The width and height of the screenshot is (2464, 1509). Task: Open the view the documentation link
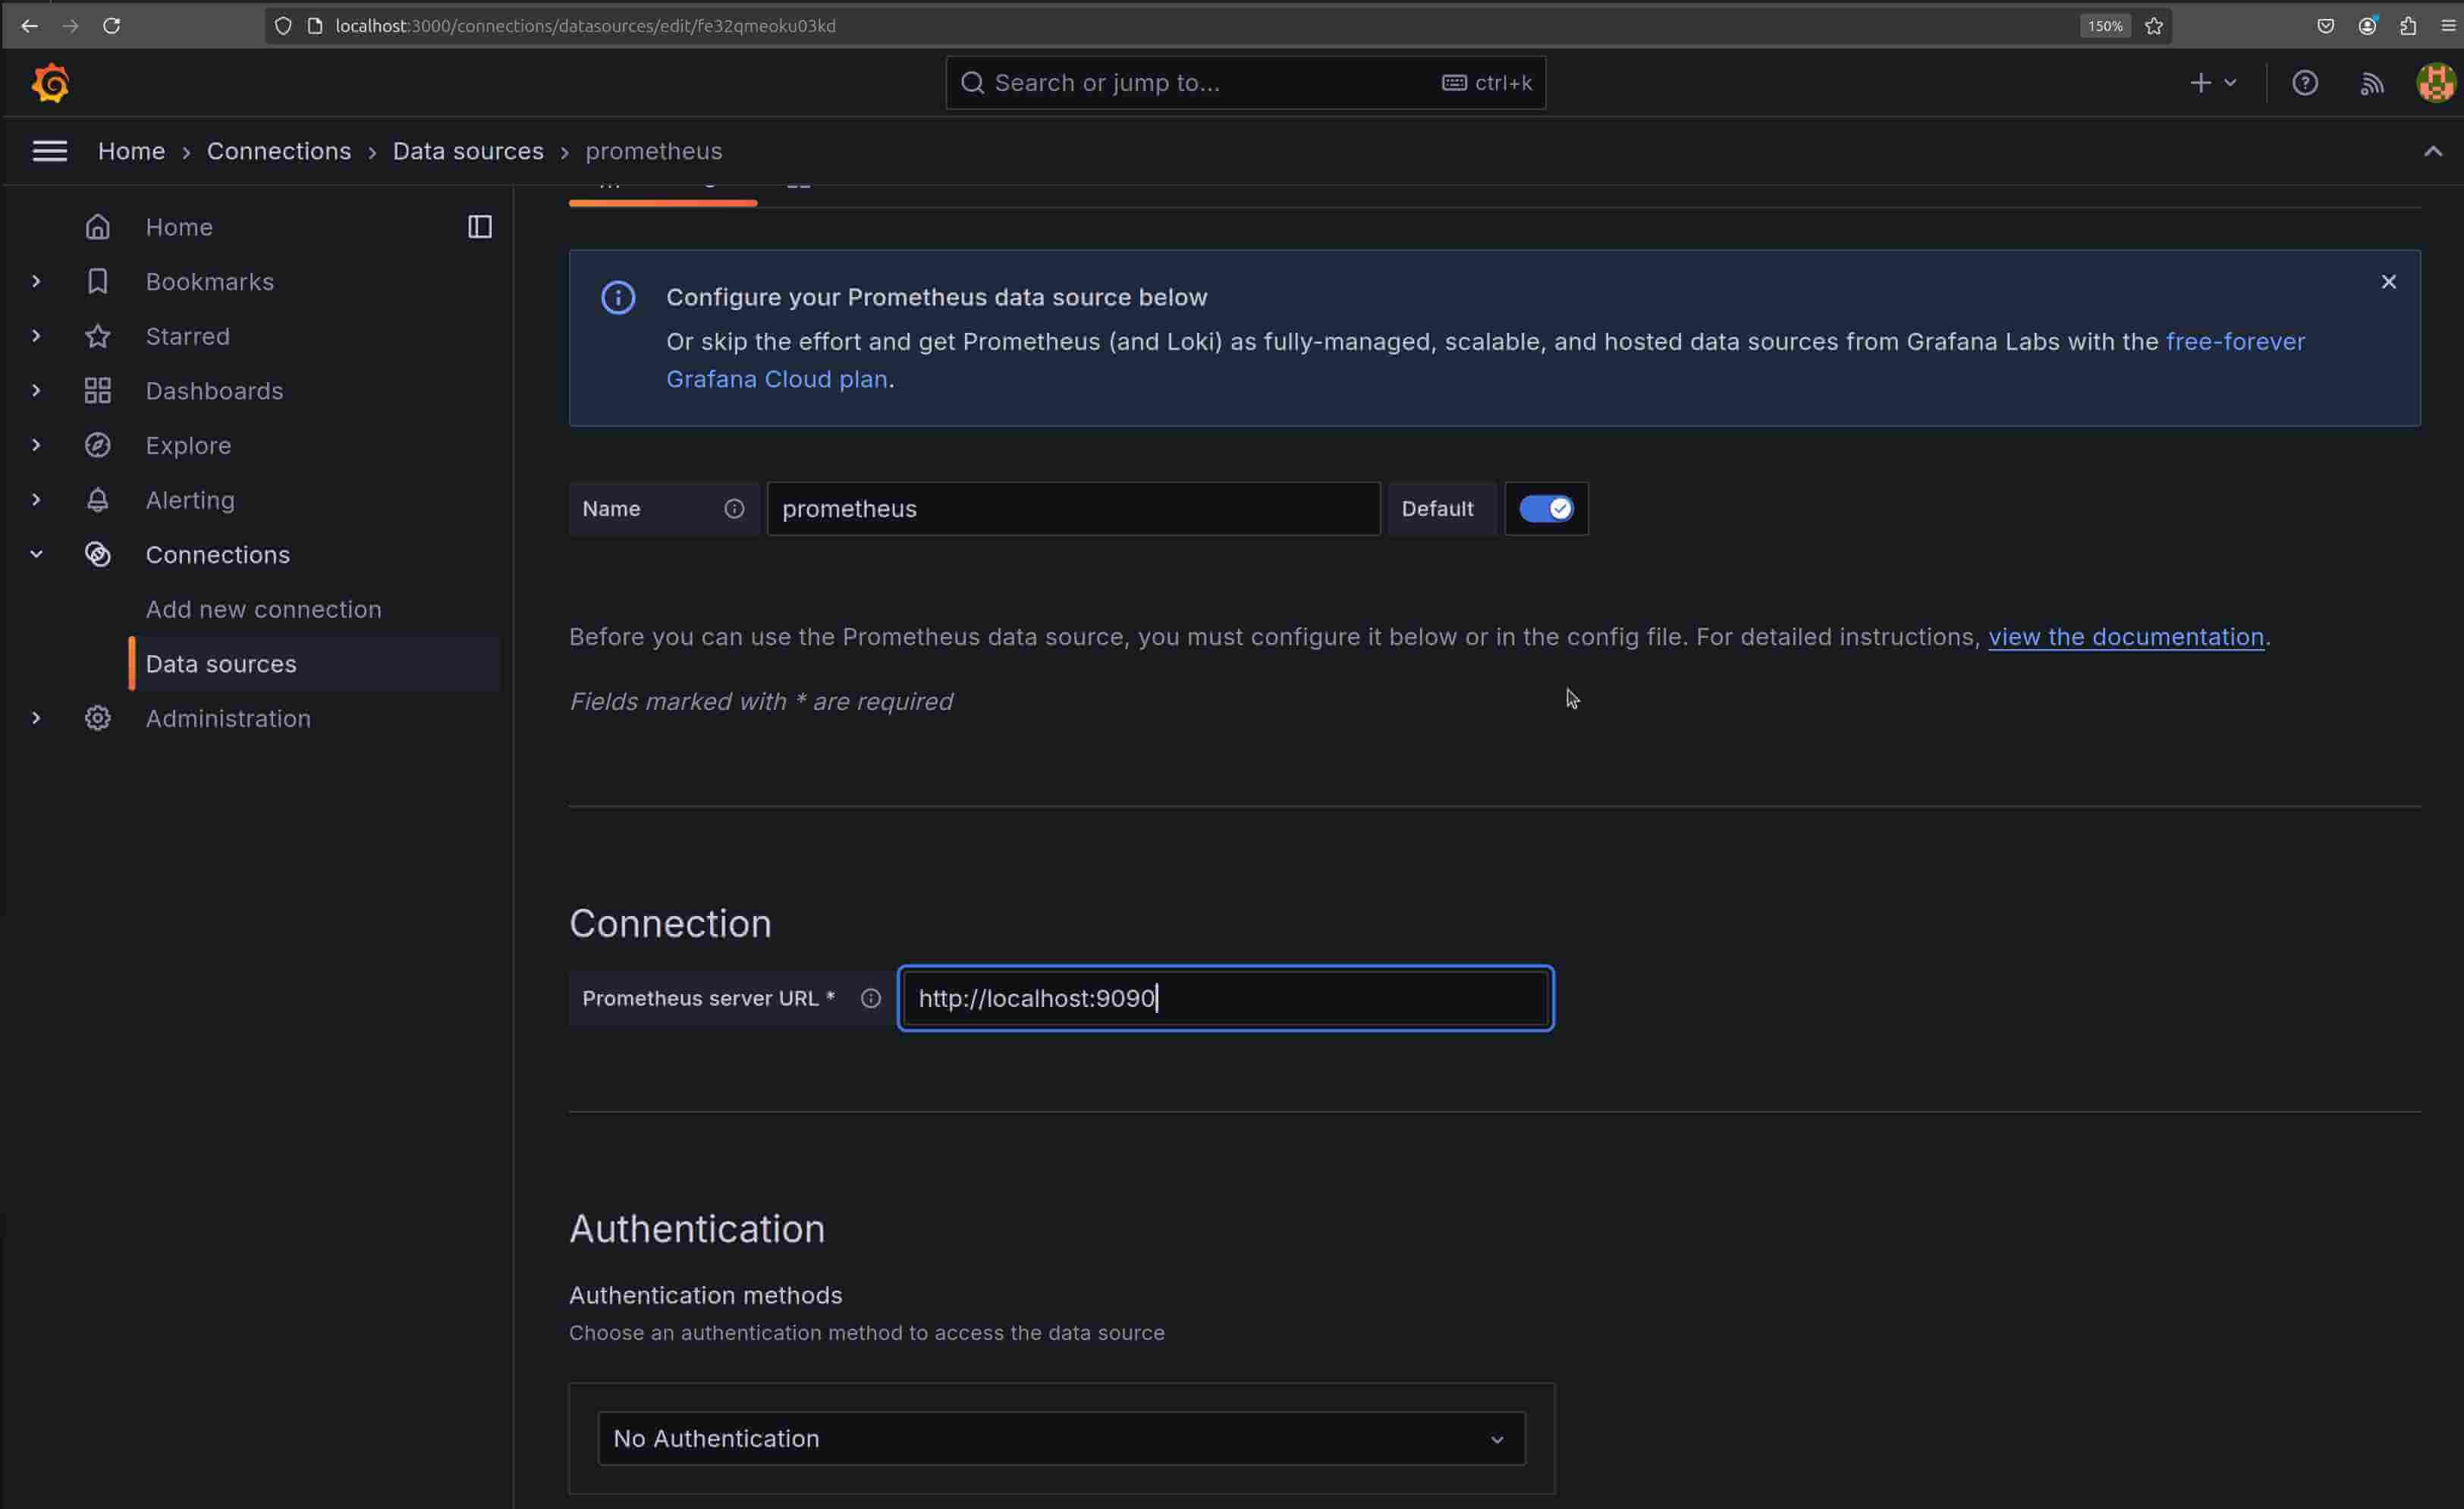point(2126,636)
